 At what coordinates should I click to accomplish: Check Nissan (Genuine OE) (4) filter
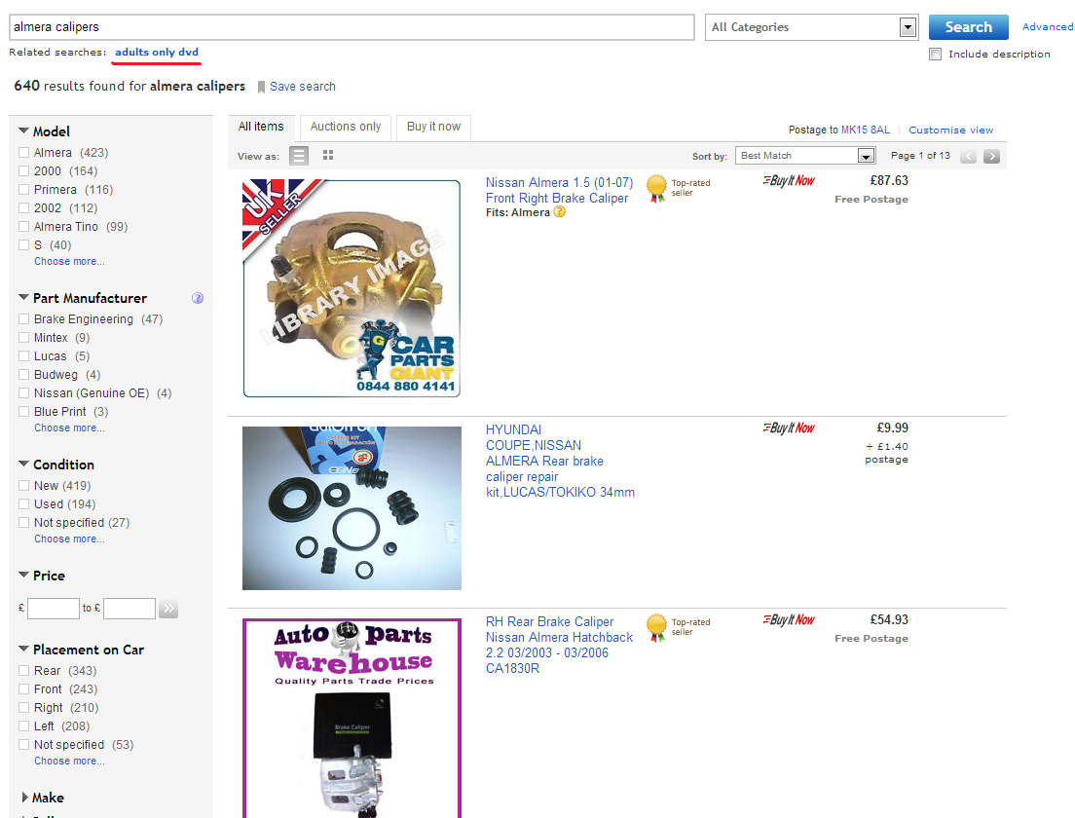tap(24, 392)
